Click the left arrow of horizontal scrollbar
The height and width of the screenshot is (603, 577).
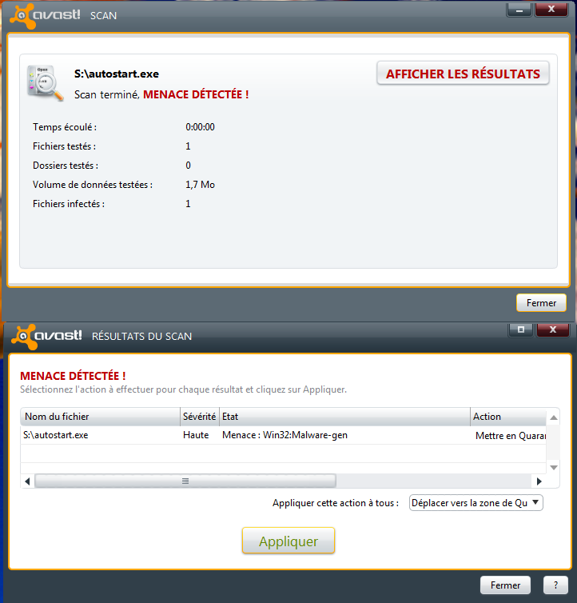[x=27, y=481]
